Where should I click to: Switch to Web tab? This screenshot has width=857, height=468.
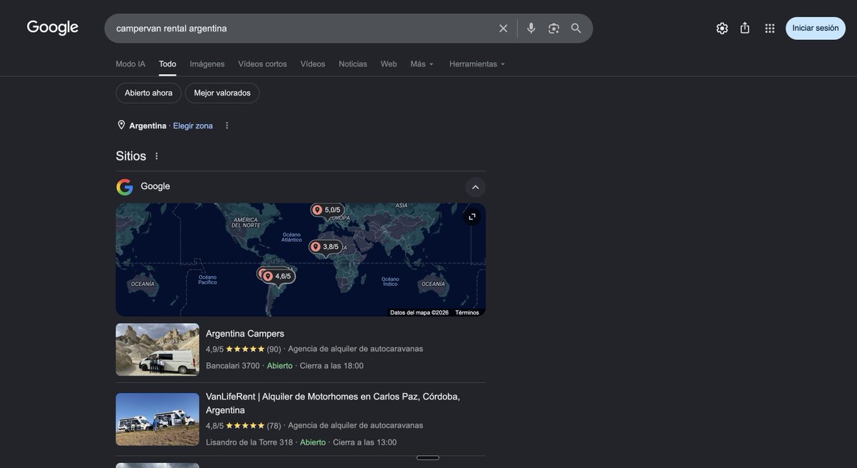(x=389, y=64)
